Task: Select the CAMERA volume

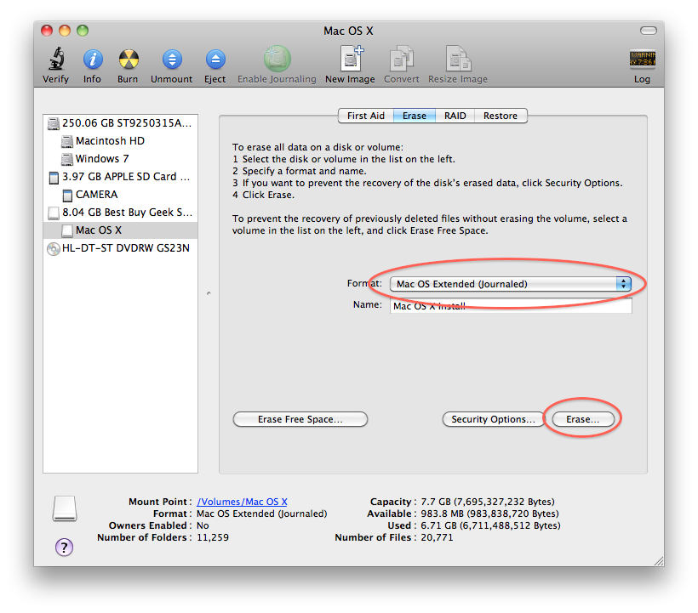Action: click(x=120, y=195)
